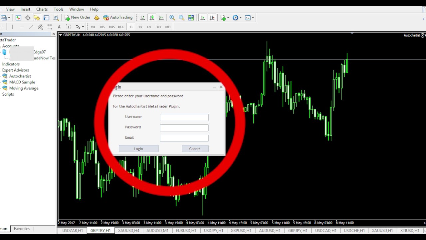This screenshot has width=426, height=240.
Task: Select the H4 timeframe
Action: [140, 27]
